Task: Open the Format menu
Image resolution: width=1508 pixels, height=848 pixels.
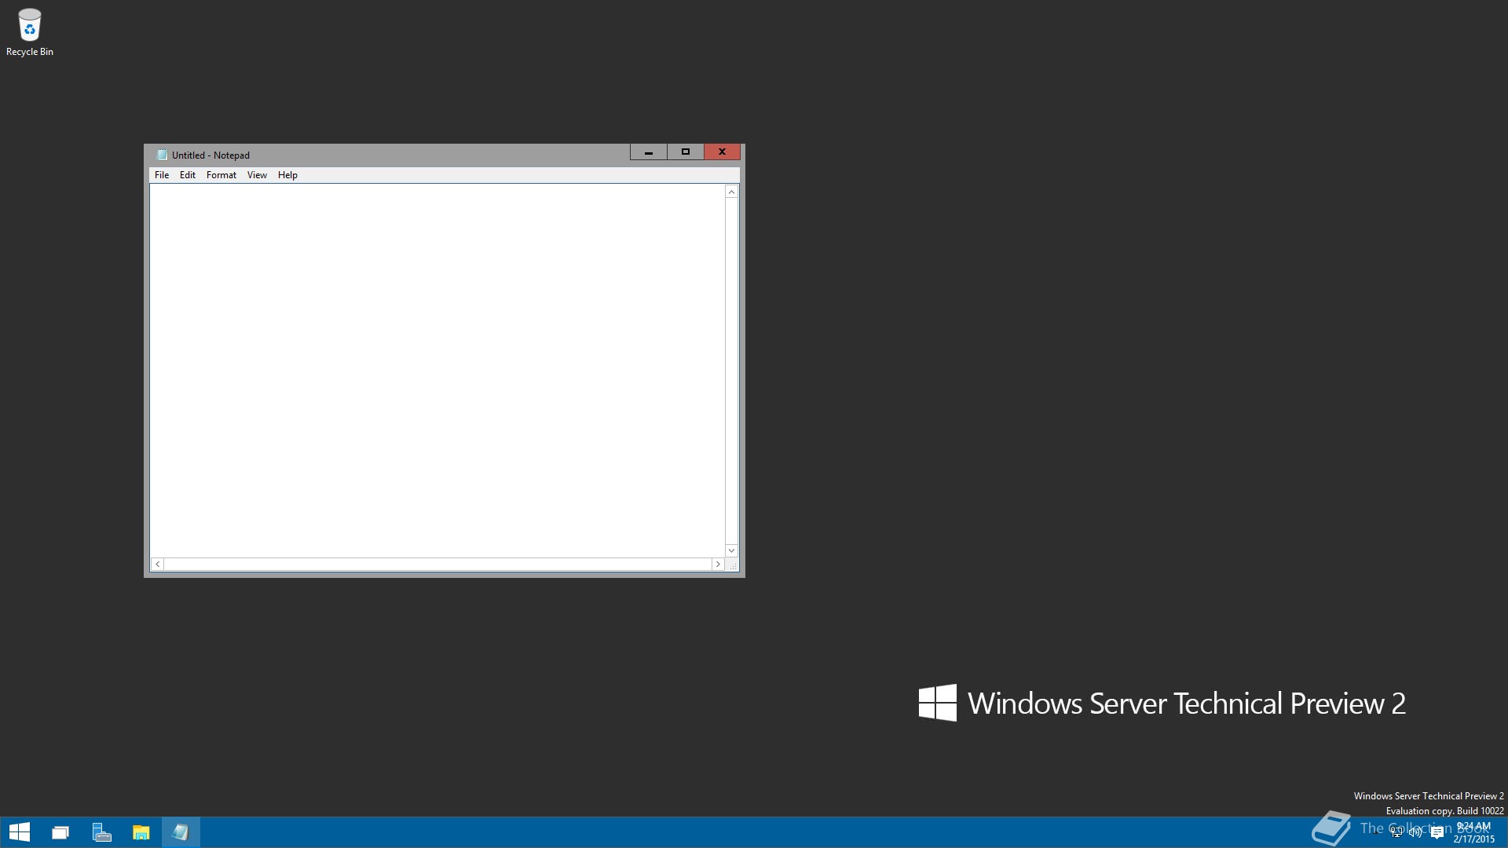Action: (221, 175)
